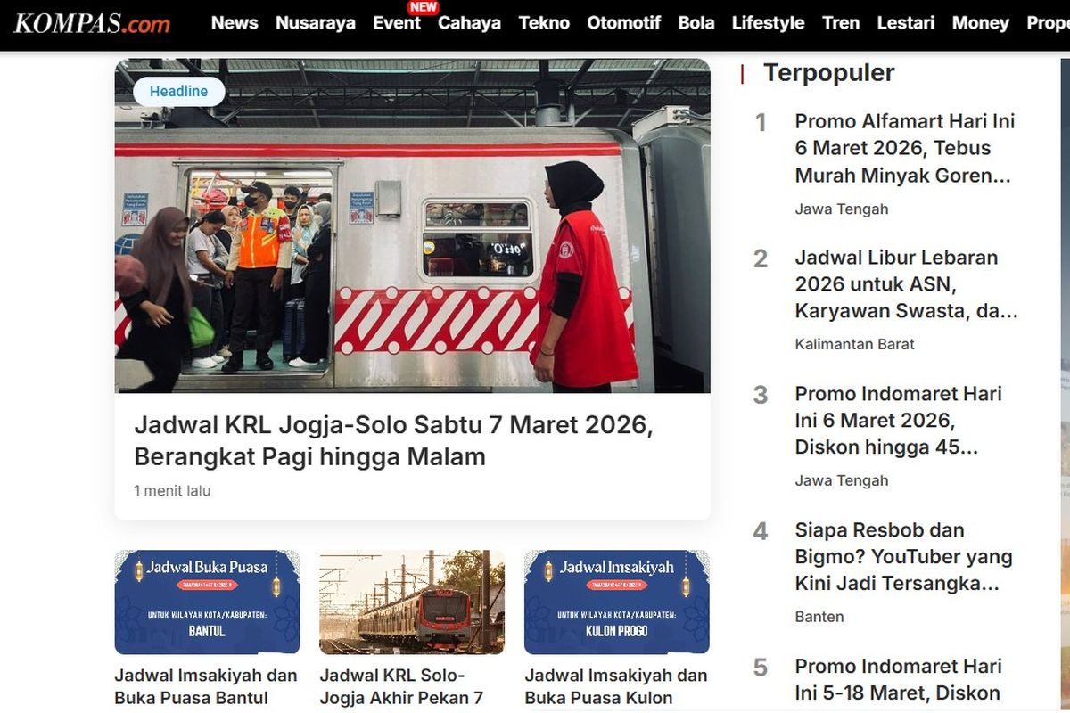Open Jadwal Imsakiyah dan Buka Puasa Bantul link

click(x=206, y=687)
